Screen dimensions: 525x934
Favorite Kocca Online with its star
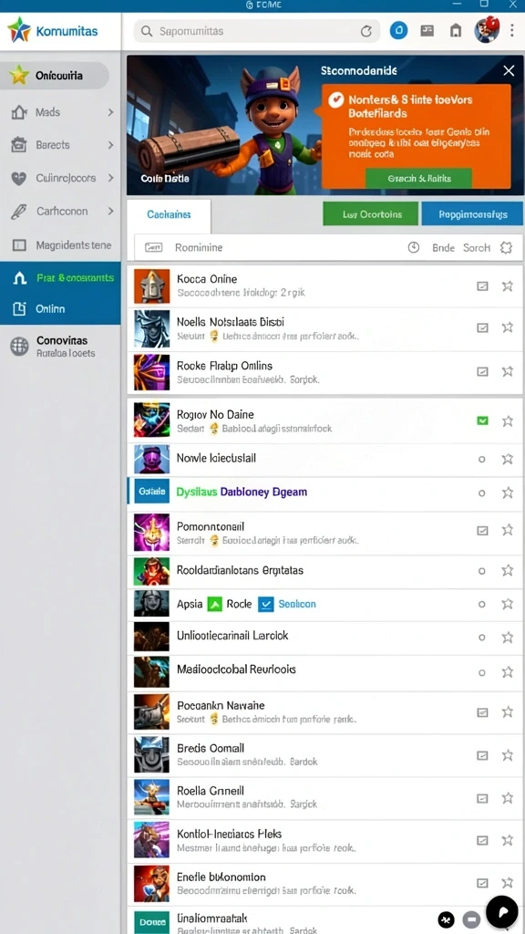[507, 285]
